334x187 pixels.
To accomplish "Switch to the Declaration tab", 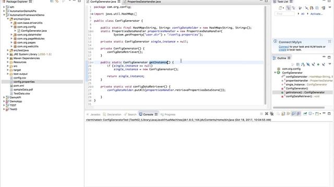I will coord(112,114).
